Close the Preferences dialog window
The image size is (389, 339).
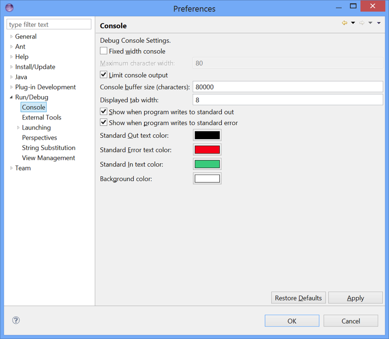coord(373,6)
